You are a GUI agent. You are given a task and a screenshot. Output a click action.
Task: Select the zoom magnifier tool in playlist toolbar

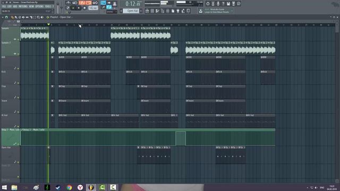pos(38,17)
